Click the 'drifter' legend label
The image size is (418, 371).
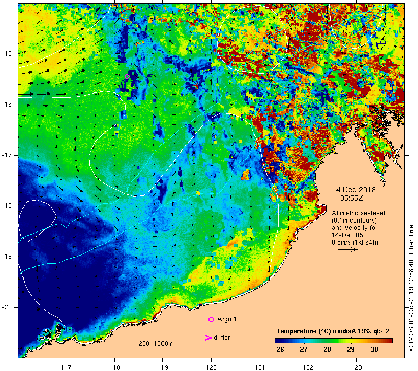point(222,338)
